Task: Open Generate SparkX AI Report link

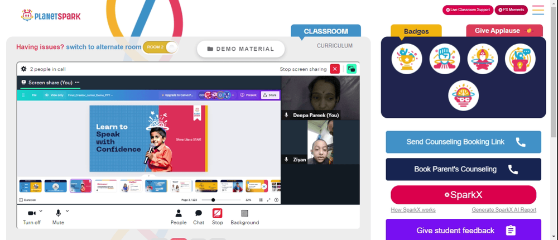Action: [504, 210]
